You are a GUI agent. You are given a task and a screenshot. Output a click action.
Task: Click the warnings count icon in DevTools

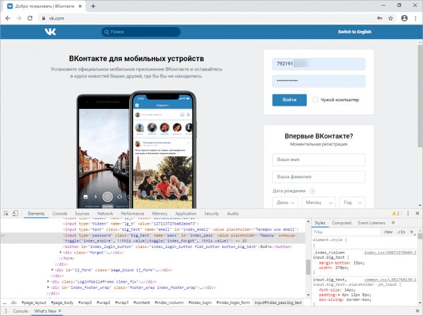click(x=395, y=213)
